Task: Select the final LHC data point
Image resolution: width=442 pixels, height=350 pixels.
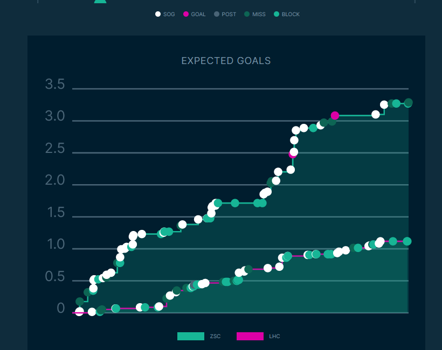Action: [407, 241]
